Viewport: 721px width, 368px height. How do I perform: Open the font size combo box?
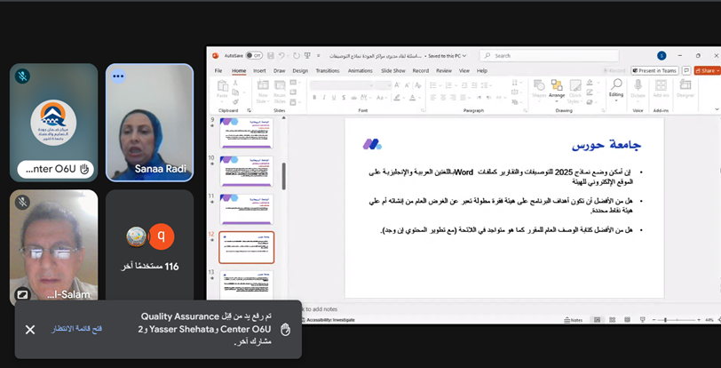pyautogui.click(x=383, y=85)
